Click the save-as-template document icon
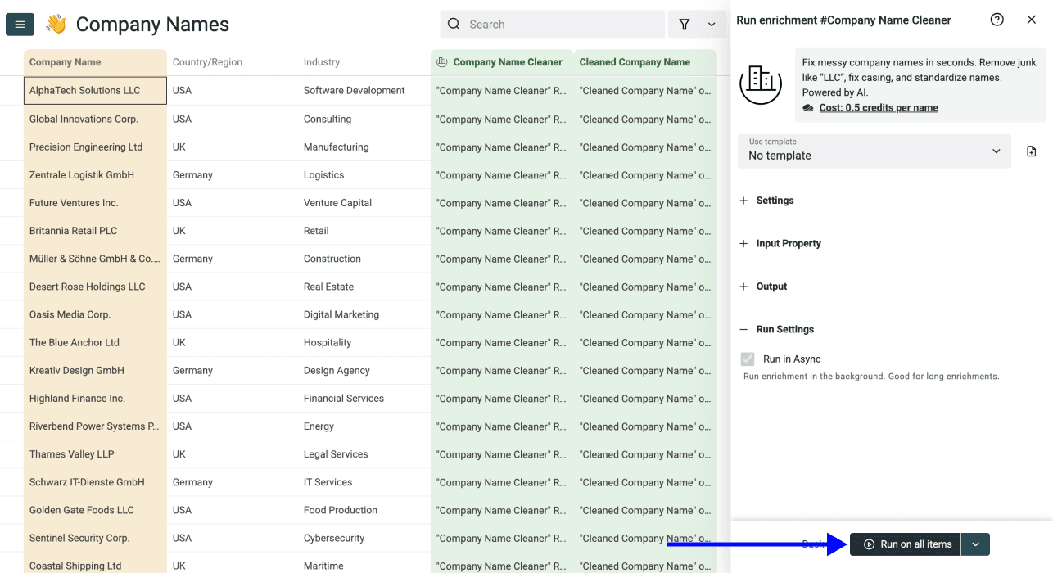This screenshot has width=1053, height=573. tap(1032, 151)
